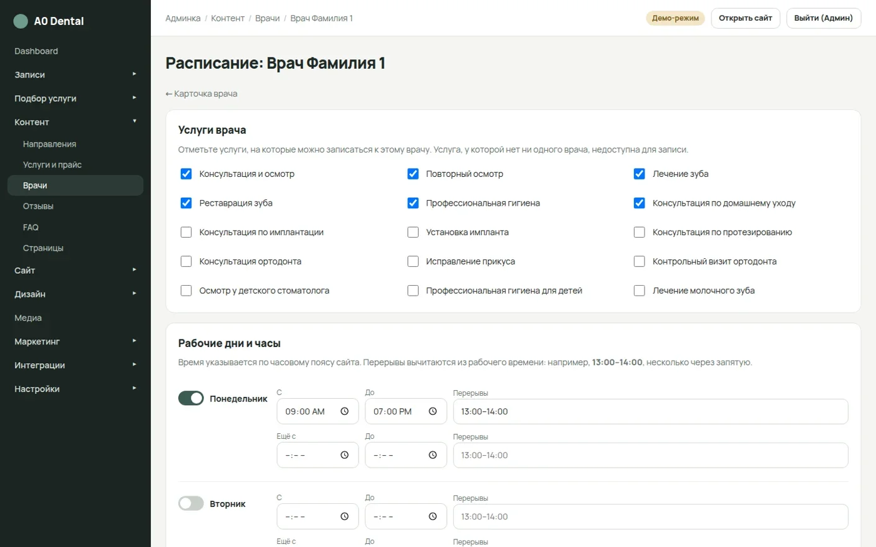Click Monday end time field 07:00 PM
The height and width of the screenshot is (547, 876).
click(x=406, y=411)
